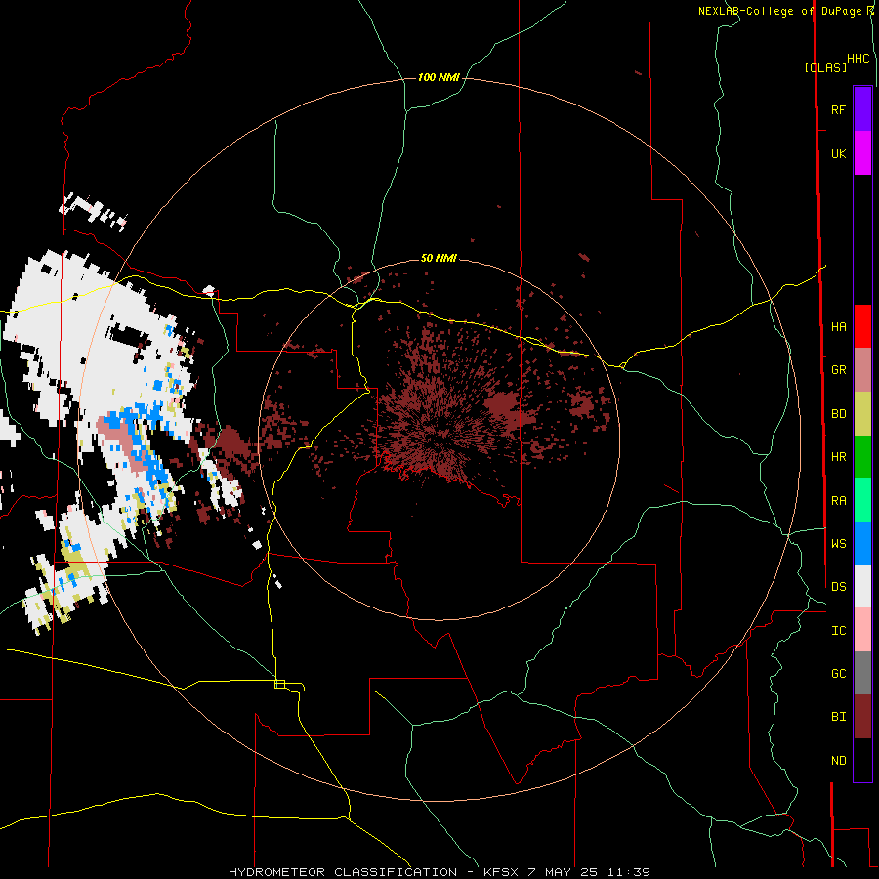Click the ND black legend swatch

pos(862,760)
